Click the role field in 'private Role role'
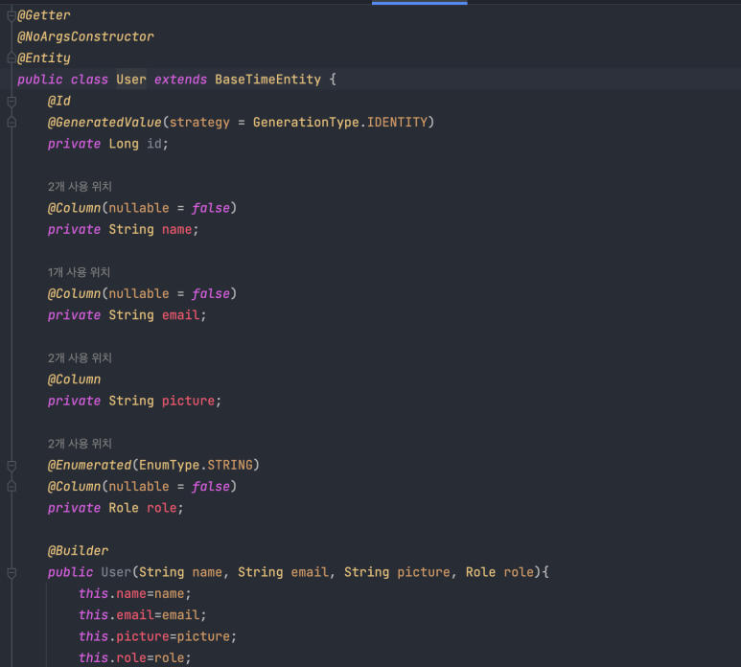The image size is (741, 667). click(162, 508)
